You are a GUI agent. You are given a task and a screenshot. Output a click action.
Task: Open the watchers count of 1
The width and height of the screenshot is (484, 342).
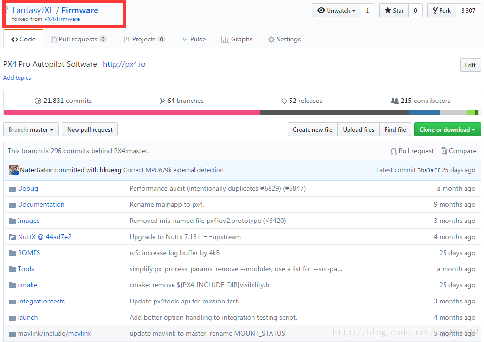[x=368, y=11]
